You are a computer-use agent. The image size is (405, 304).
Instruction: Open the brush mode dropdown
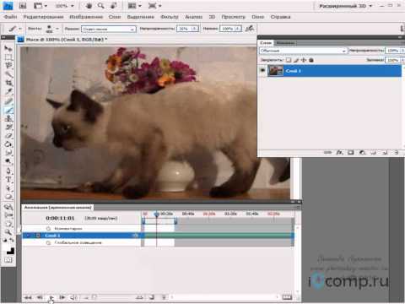coord(109,29)
